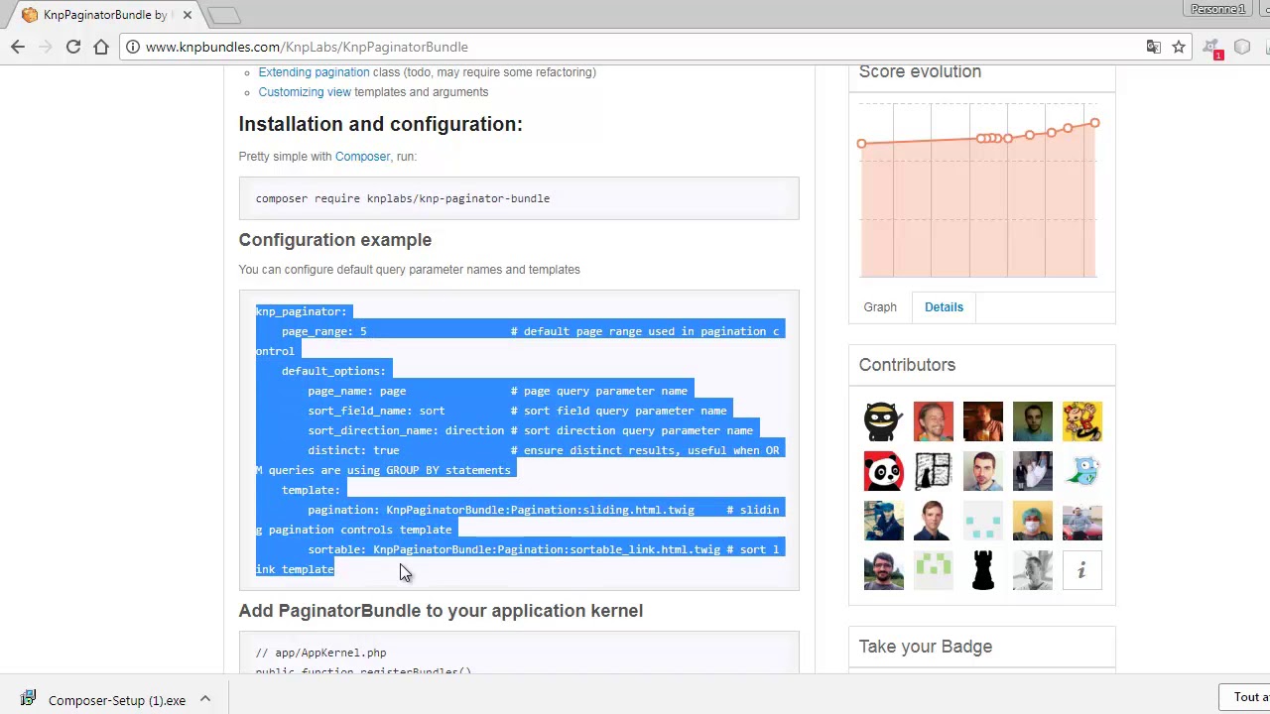This screenshot has height=714, width=1270.
Task: Open the man by red car avatar
Action: click(x=1081, y=521)
